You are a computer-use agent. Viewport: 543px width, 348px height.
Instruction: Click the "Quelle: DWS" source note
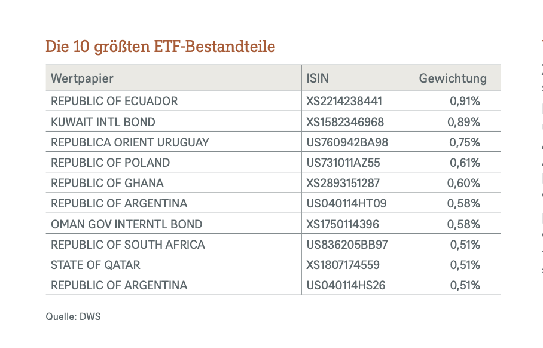click(74, 316)
